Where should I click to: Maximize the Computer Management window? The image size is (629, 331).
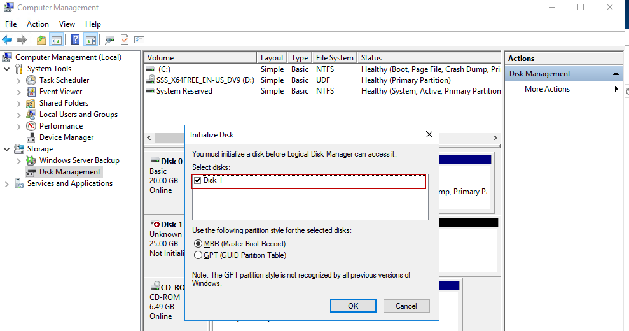pyautogui.click(x=581, y=7)
